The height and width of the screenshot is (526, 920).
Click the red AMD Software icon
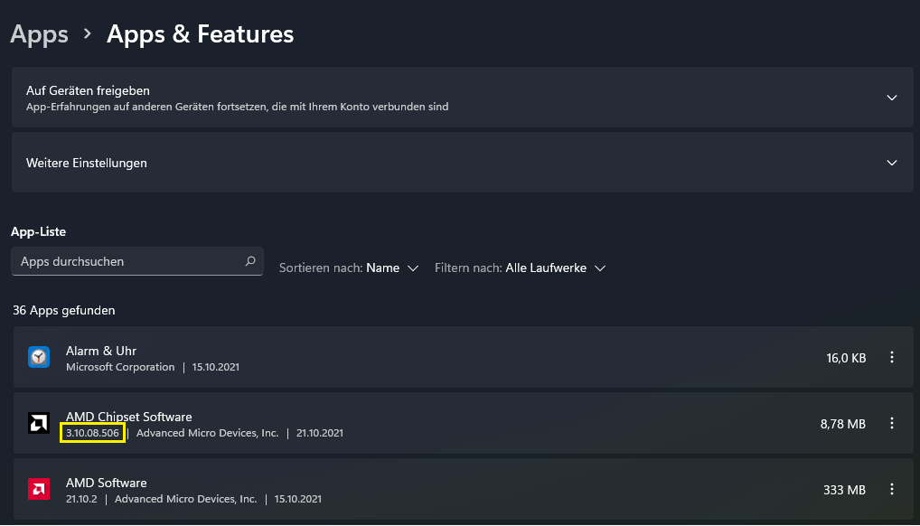pyautogui.click(x=39, y=489)
